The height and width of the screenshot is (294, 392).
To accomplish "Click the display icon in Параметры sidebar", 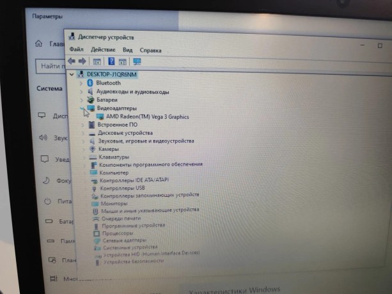I will click(42, 115).
